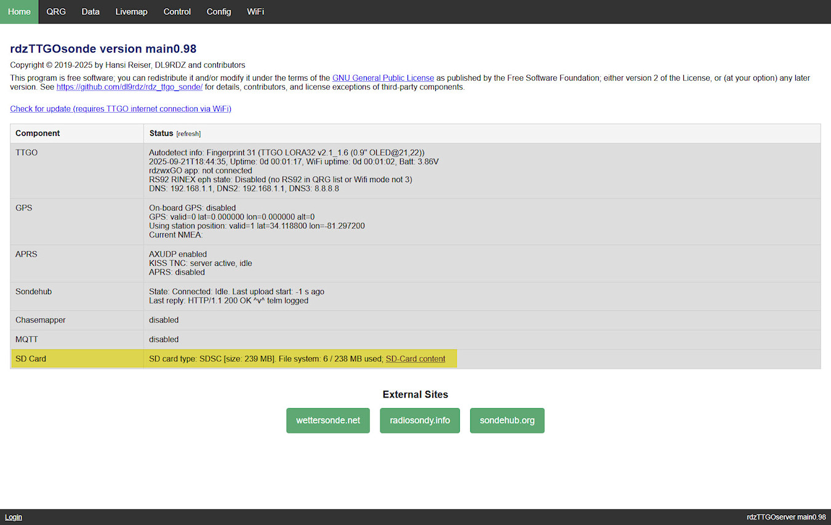Visit the GitHub rdz_ttgo_sonde repository link
Viewport: 831px width, 525px height.
(129, 87)
